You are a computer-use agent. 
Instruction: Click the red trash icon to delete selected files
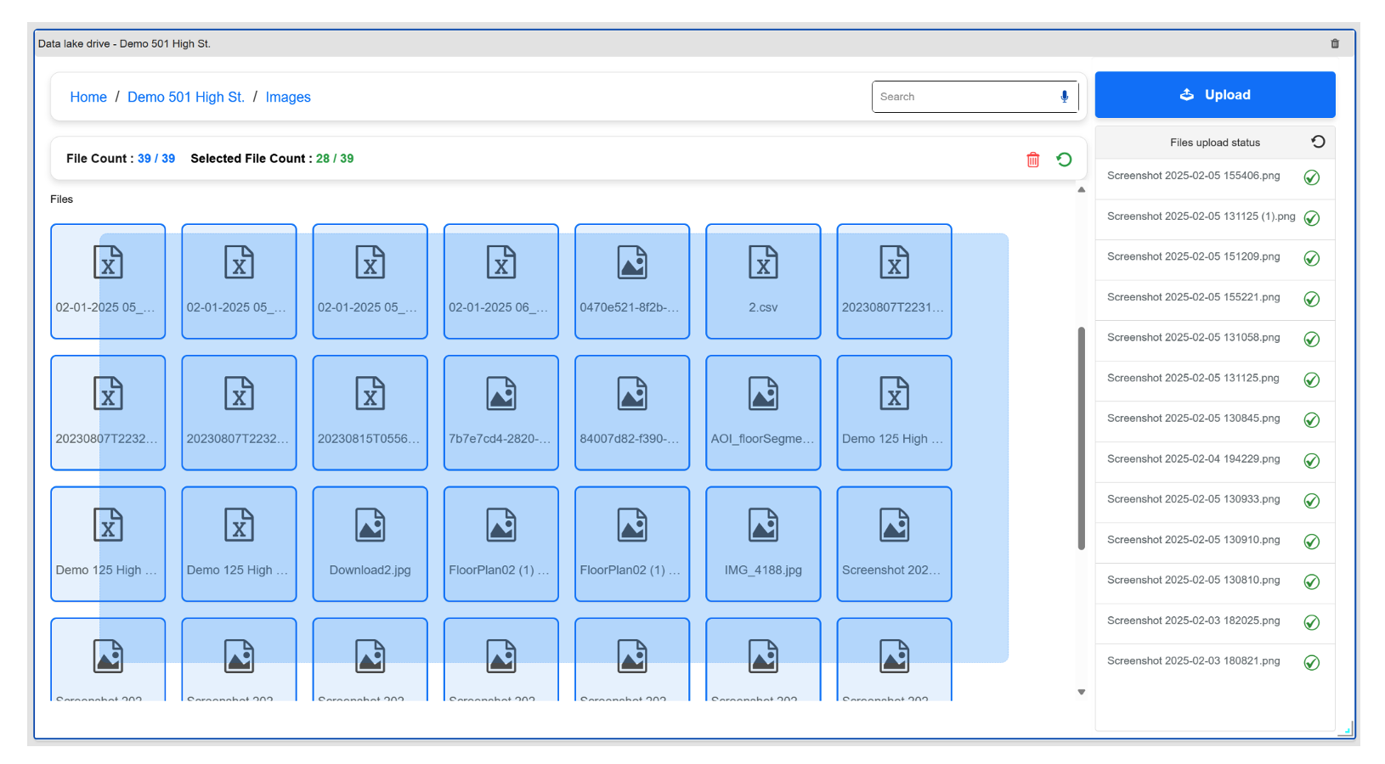pos(1033,159)
